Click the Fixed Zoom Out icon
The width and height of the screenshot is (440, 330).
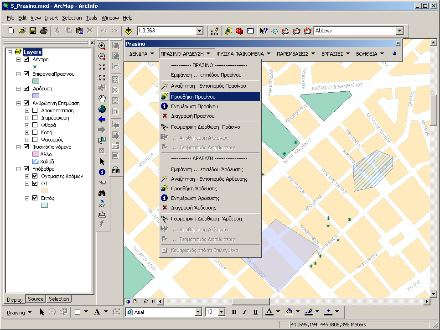pyautogui.click(x=102, y=78)
